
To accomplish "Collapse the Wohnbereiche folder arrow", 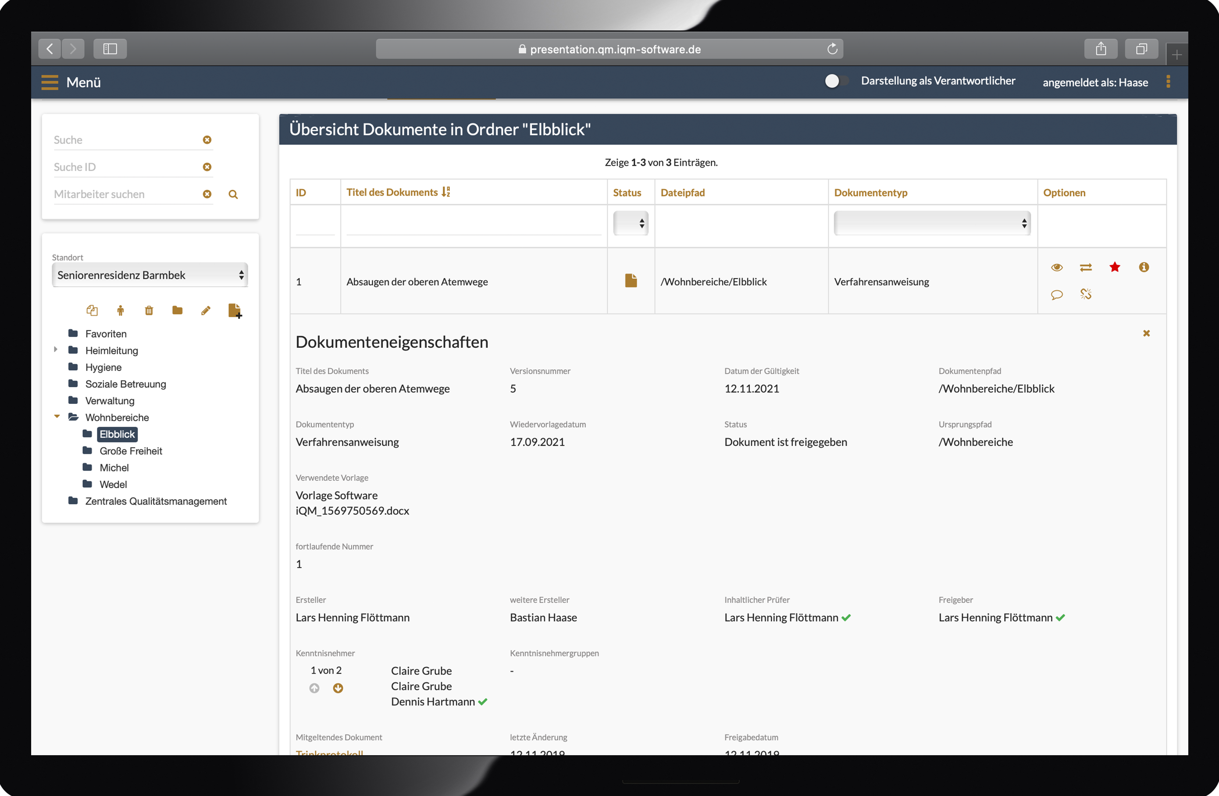I will (x=57, y=417).
